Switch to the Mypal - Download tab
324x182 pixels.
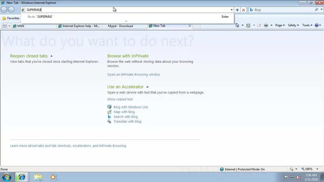[x=125, y=26]
